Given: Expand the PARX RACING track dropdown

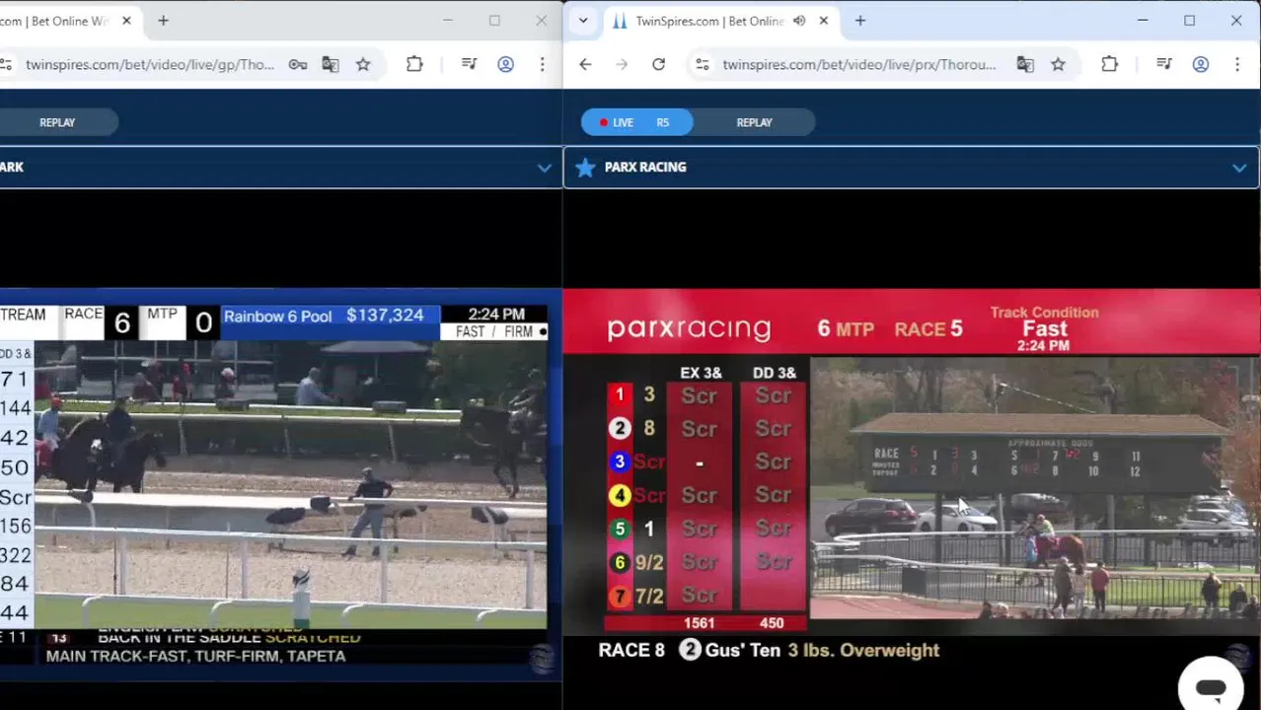Looking at the screenshot, I should 1239,168.
